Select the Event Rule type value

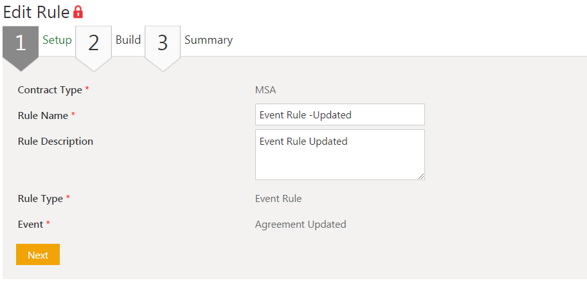278,199
